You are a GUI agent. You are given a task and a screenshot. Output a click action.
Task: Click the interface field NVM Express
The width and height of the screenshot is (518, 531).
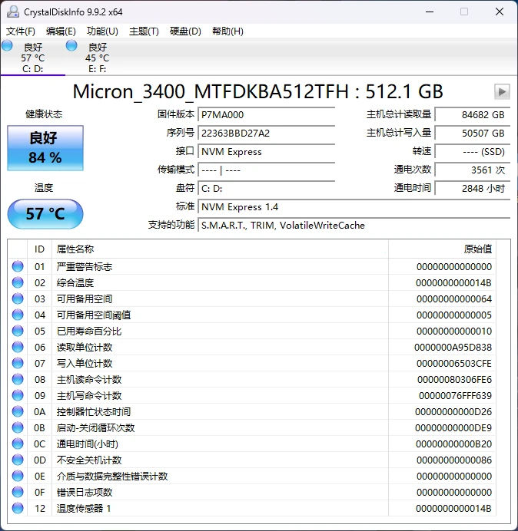pos(266,152)
